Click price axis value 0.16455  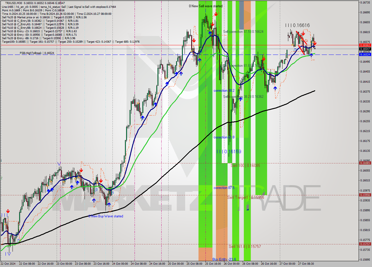tap(365, 72)
